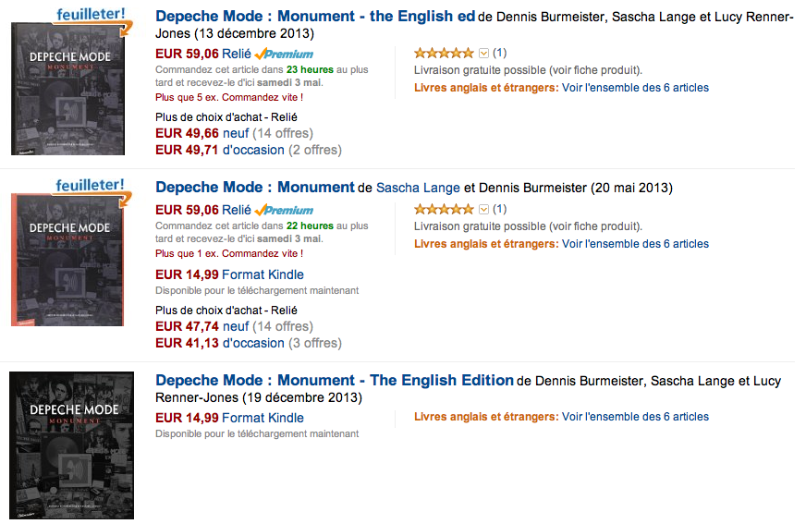Expand rating dropdown arrow for second book
The image size is (806, 524).
tap(483, 209)
